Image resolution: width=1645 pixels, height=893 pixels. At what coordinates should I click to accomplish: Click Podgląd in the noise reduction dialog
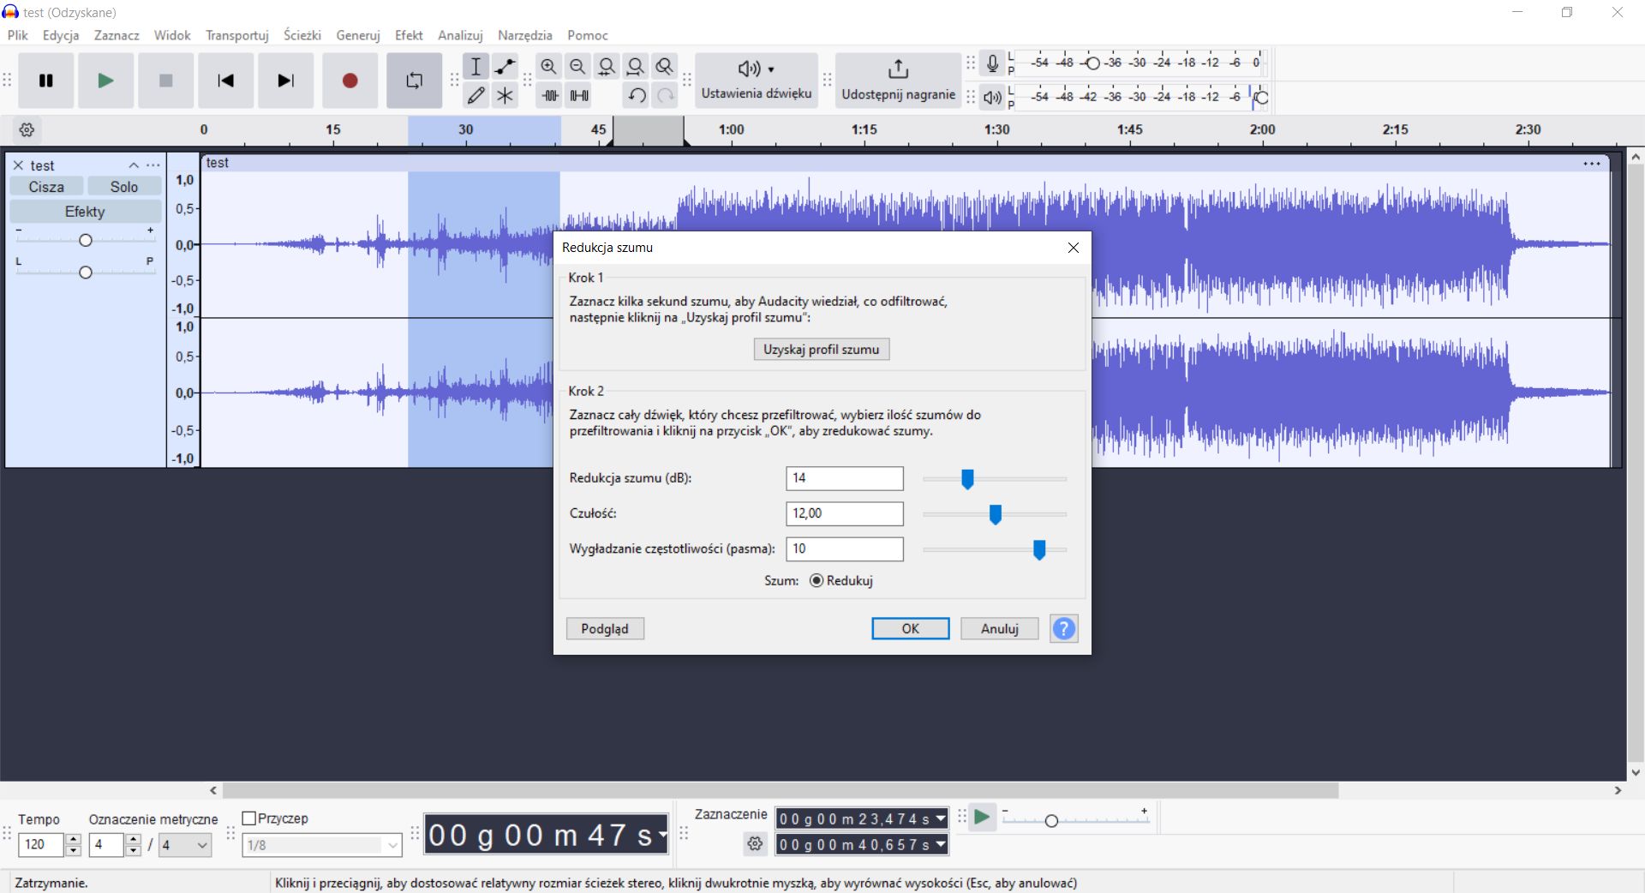pos(604,628)
